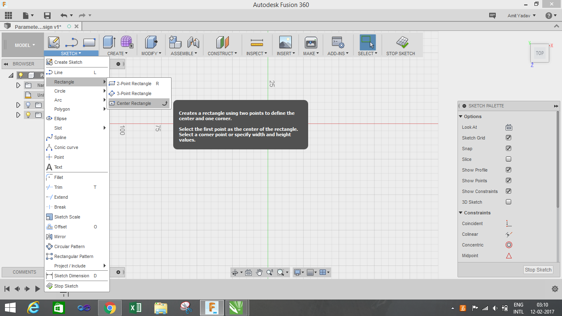Open the MODEL workspace dropdown
562x316 pixels.
tap(25, 45)
